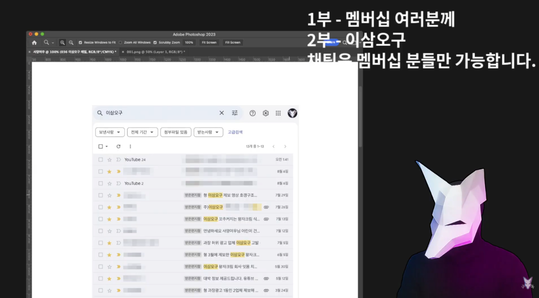
Task: Click the Fit Screen button
Action: point(209,43)
